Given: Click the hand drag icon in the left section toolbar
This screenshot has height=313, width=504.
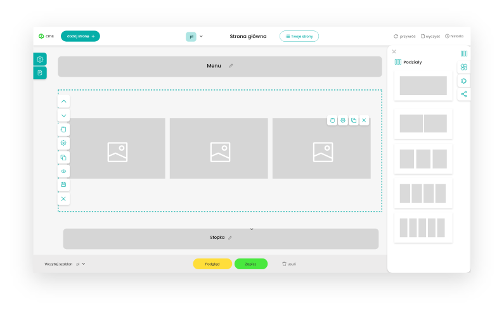Looking at the screenshot, I should (x=63, y=129).
